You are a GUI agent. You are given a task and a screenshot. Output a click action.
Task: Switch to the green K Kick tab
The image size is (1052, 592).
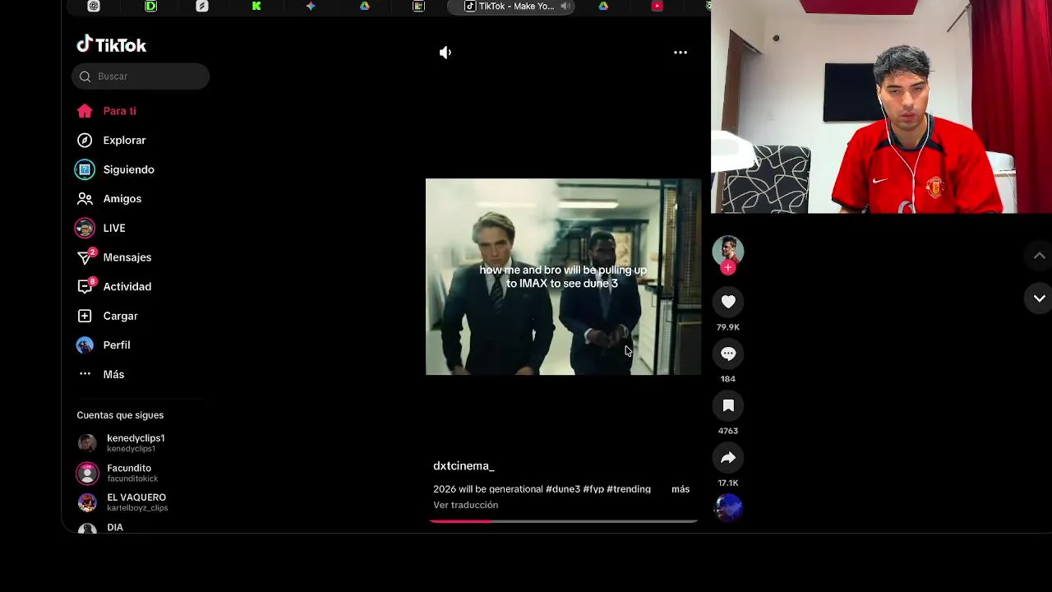point(256,6)
